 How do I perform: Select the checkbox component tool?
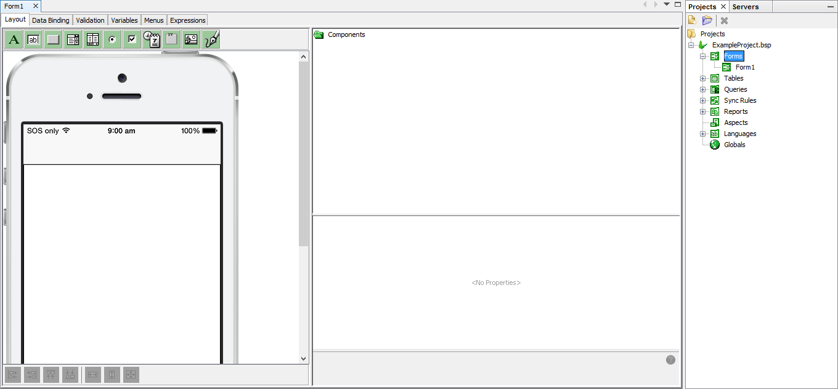pyautogui.click(x=132, y=39)
